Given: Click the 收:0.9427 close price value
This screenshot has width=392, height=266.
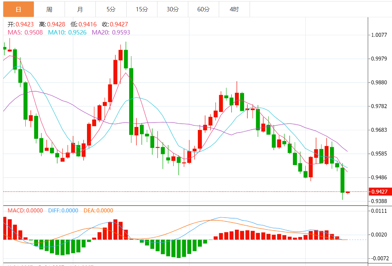Looking at the screenshot, I should tap(115, 24).
